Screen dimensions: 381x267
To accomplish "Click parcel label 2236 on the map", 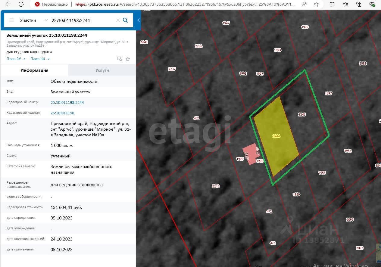I will coord(198,46).
